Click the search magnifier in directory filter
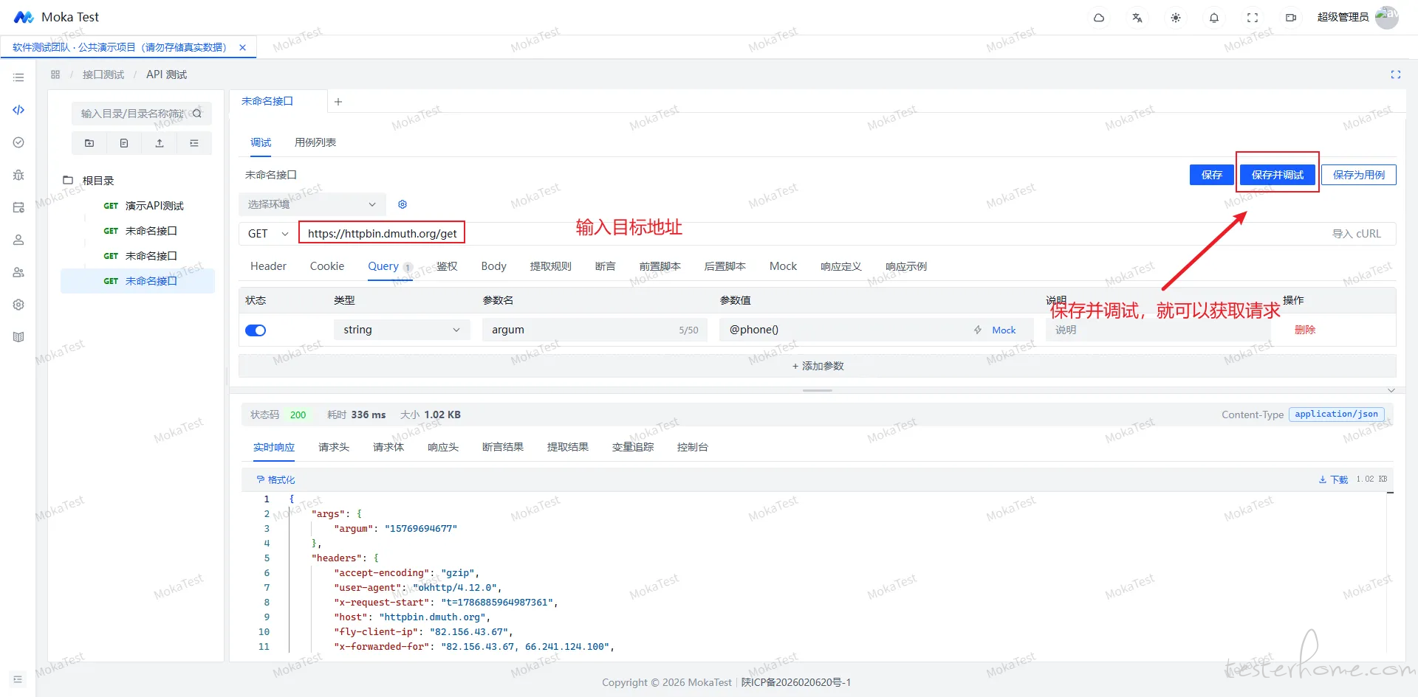The image size is (1418, 697). 197,114
